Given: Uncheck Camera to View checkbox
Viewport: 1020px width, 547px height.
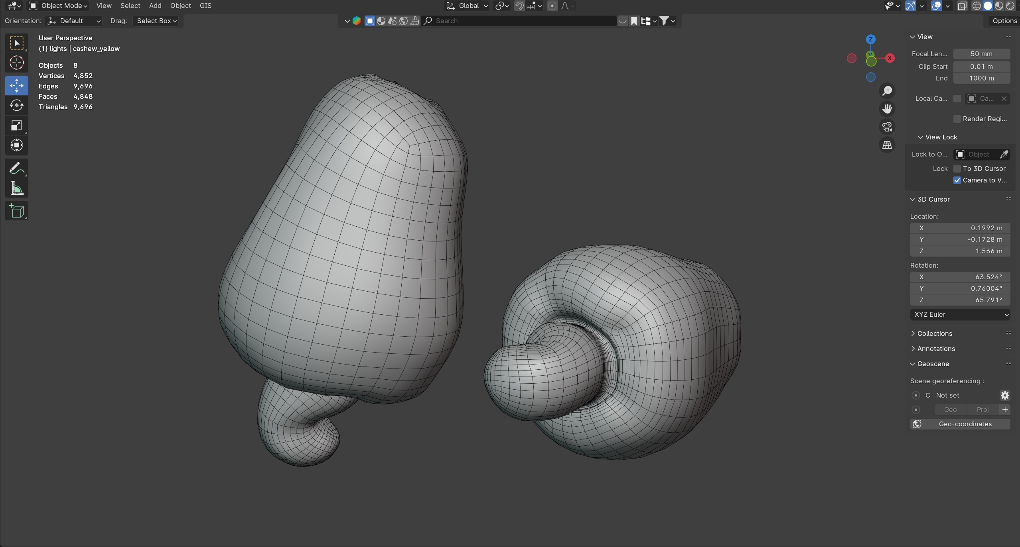Looking at the screenshot, I should coord(957,180).
